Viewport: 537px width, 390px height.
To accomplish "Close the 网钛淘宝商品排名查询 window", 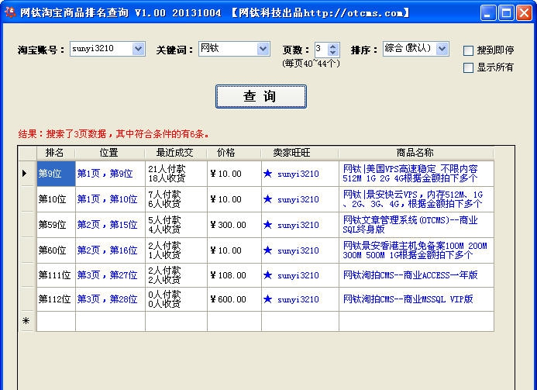I will pos(525,13).
